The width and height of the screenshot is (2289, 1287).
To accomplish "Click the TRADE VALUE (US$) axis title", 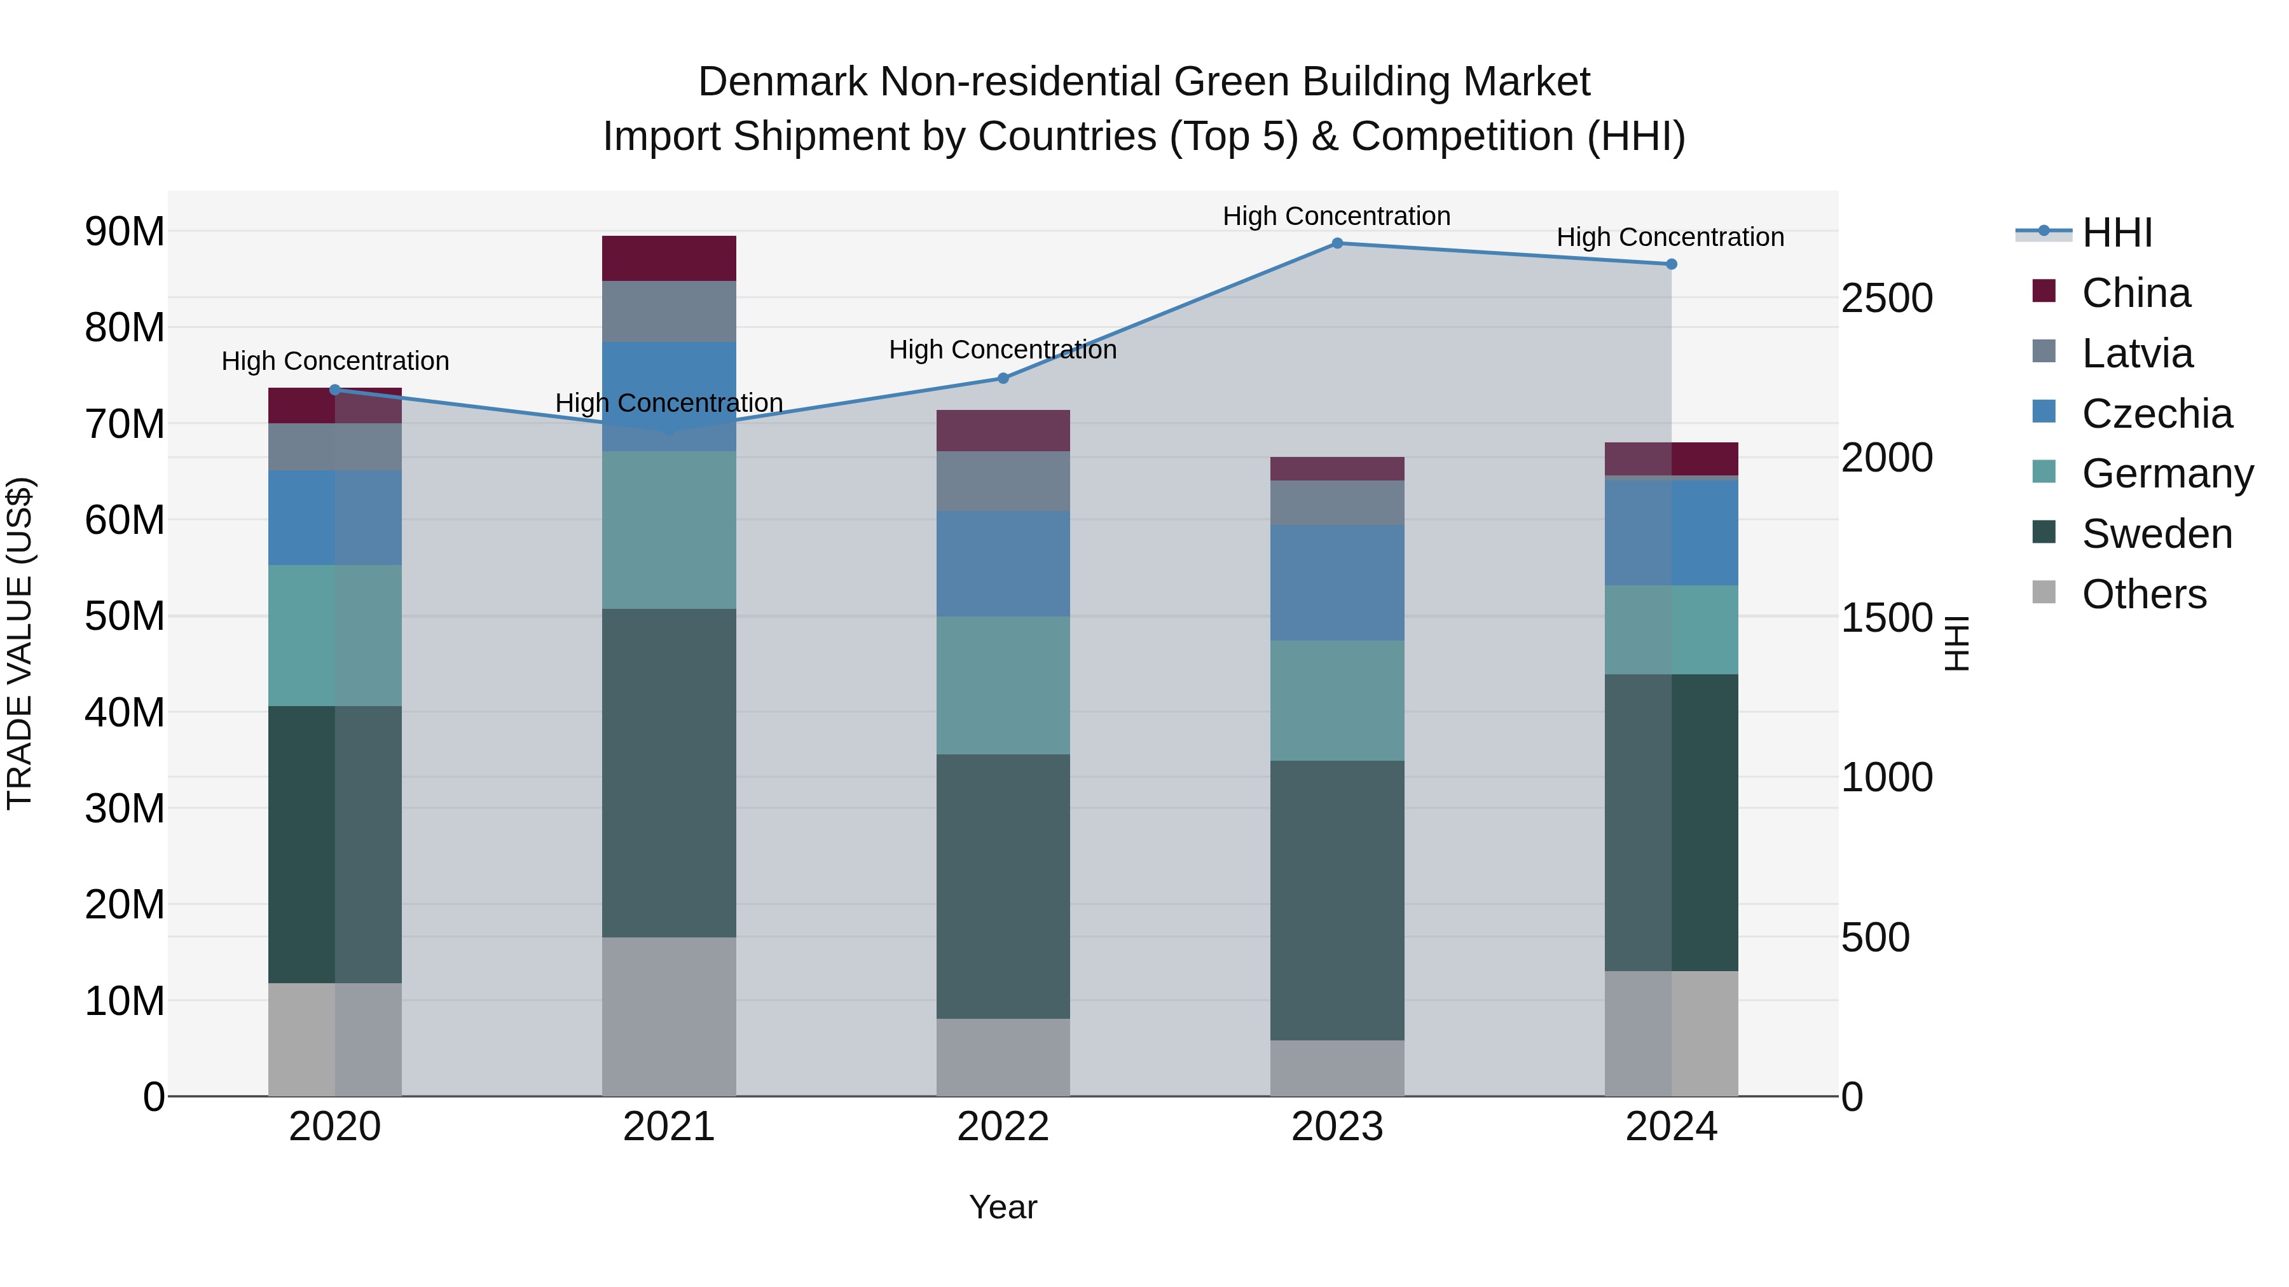I will click(x=20, y=643).
